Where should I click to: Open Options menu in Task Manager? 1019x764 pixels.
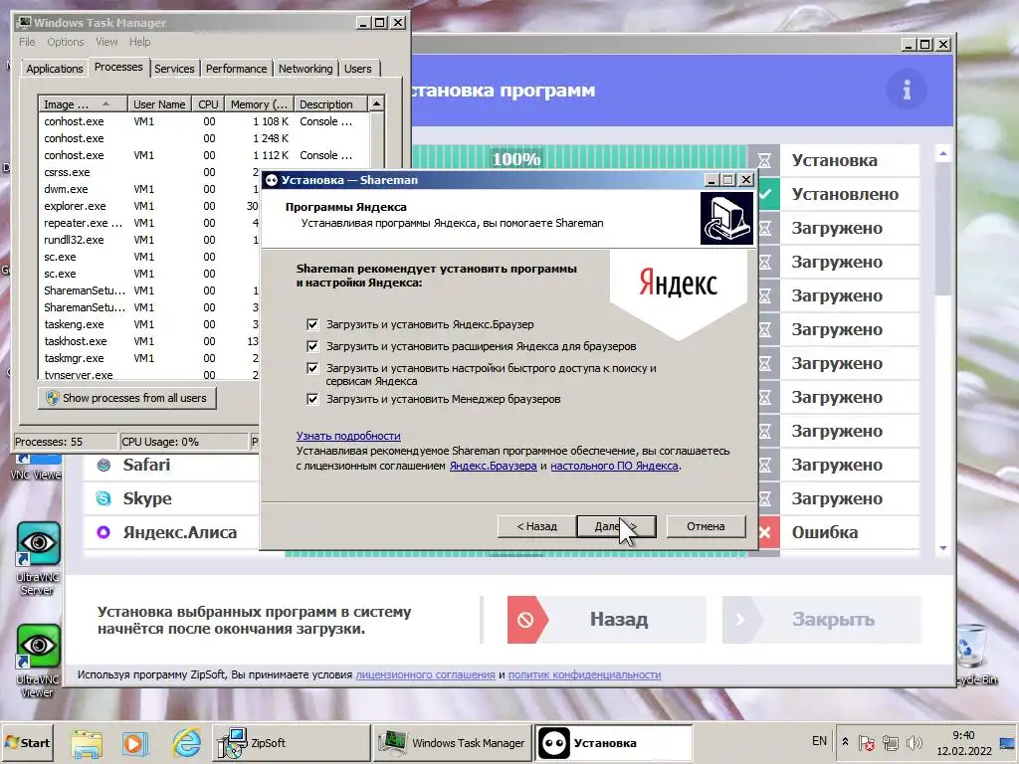click(65, 42)
